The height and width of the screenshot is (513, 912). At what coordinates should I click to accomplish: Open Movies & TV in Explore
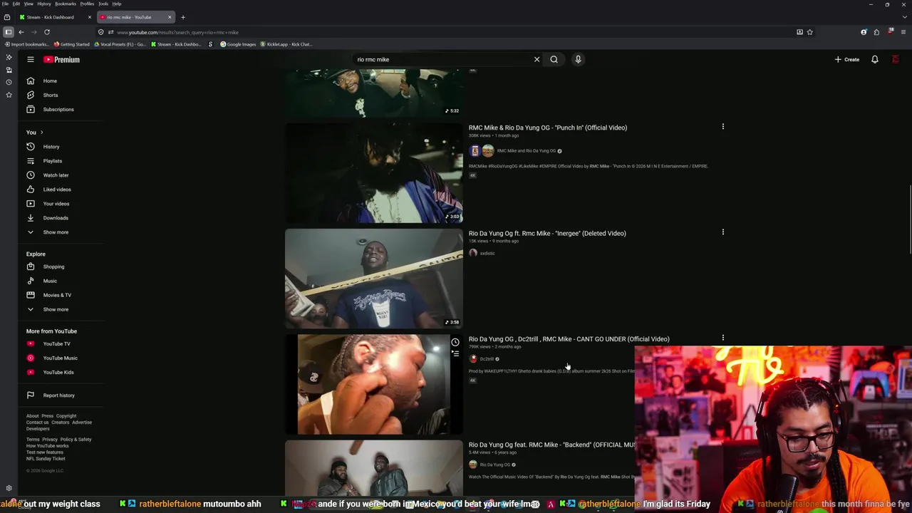pos(56,295)
